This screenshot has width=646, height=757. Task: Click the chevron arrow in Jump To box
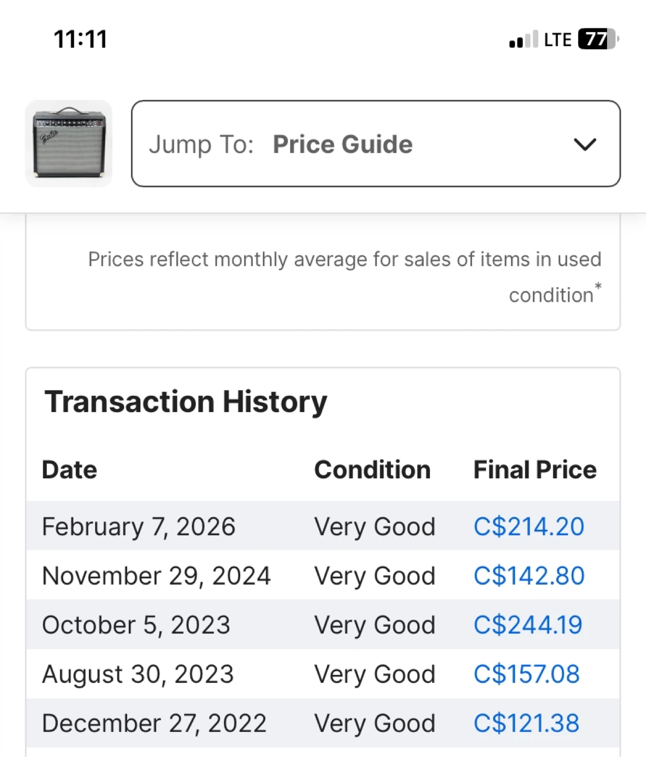pyautogui.click(x=585, y=144)
